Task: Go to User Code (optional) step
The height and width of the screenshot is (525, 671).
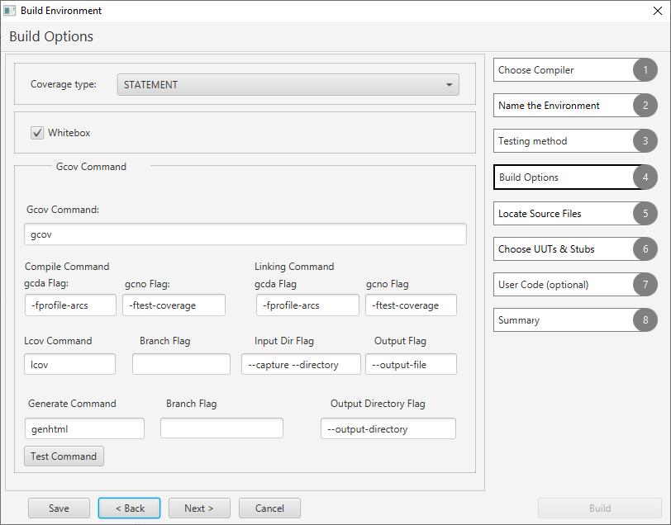Action: tap(574, 284)
